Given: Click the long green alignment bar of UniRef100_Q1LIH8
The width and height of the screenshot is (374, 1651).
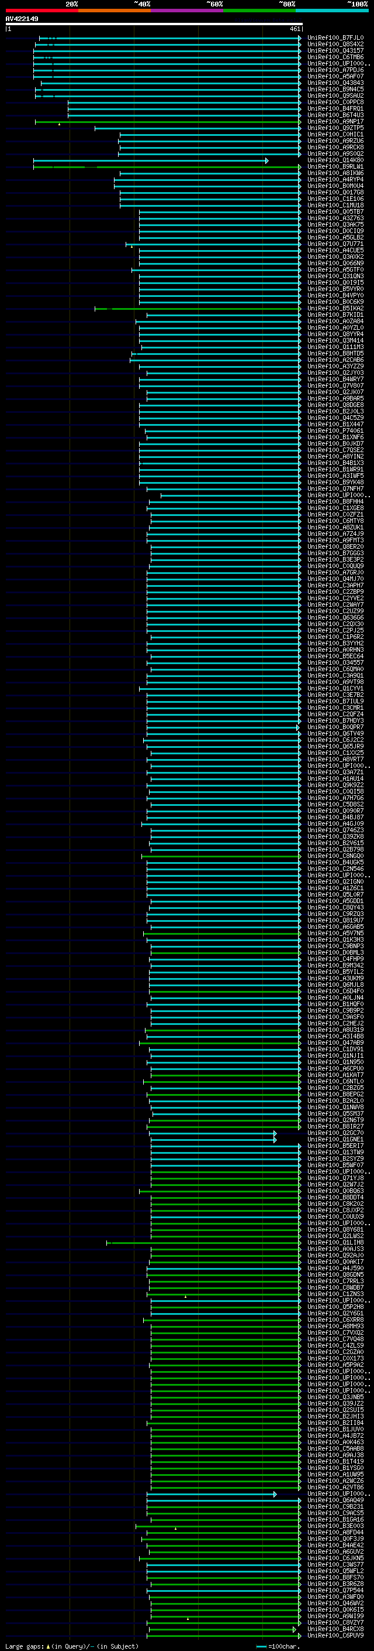Looking at the screenshot, I should tap(204, 1243).
